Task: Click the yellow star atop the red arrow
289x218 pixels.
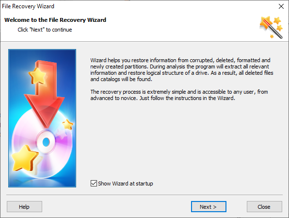Action: (x=37, y=76)
